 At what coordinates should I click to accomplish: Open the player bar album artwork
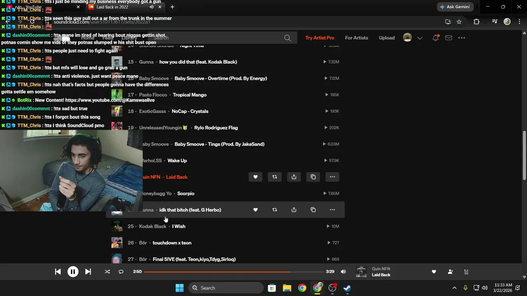click(361, 272)
